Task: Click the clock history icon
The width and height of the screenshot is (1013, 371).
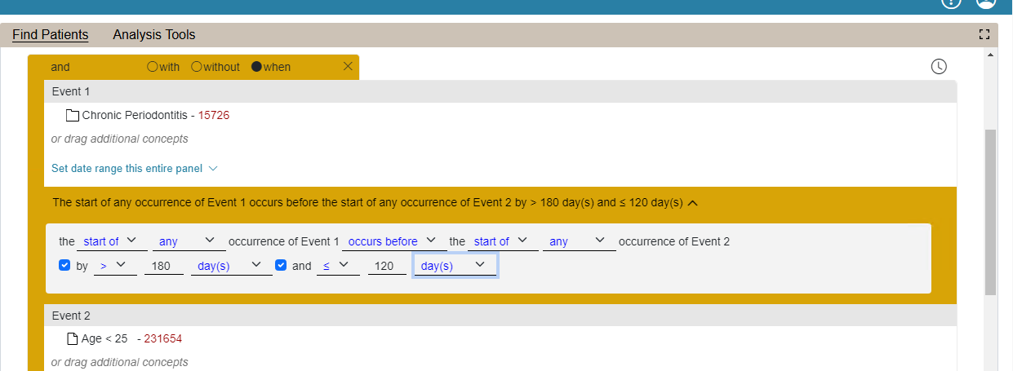Action: [x=939, y=66]
